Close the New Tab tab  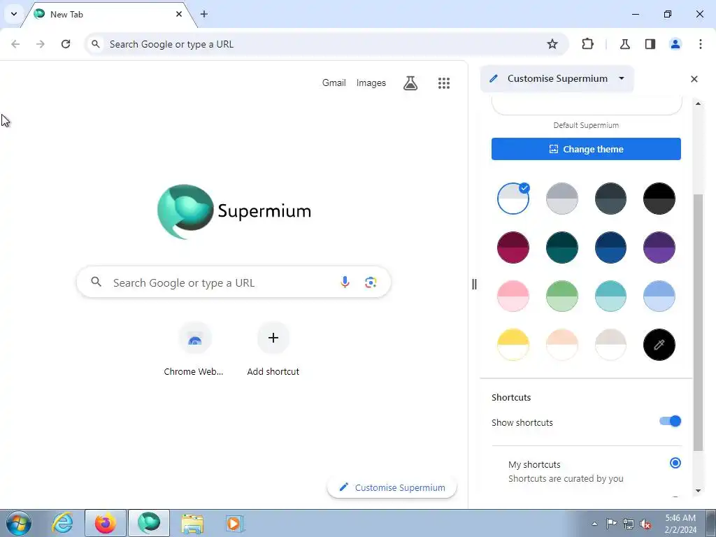click(179, 14)
